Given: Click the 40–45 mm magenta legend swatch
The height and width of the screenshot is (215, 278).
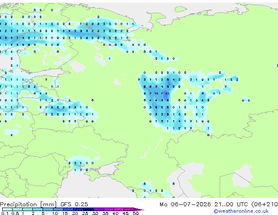Looking at the screenshot, I should [x=119, y=209].
